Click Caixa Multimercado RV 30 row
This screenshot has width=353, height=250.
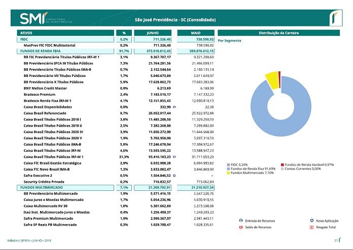pyautogui.click(x=46, y=206)
